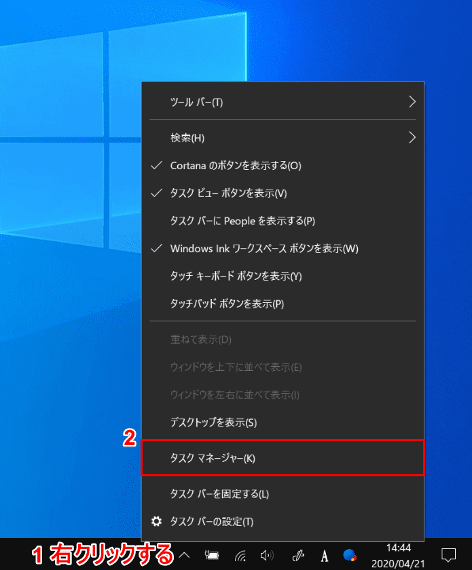This screenshot has width=472, height=570.
Task: Click the checkmark next to Cortana のボタンを表示する
Action: pos(157,165)
